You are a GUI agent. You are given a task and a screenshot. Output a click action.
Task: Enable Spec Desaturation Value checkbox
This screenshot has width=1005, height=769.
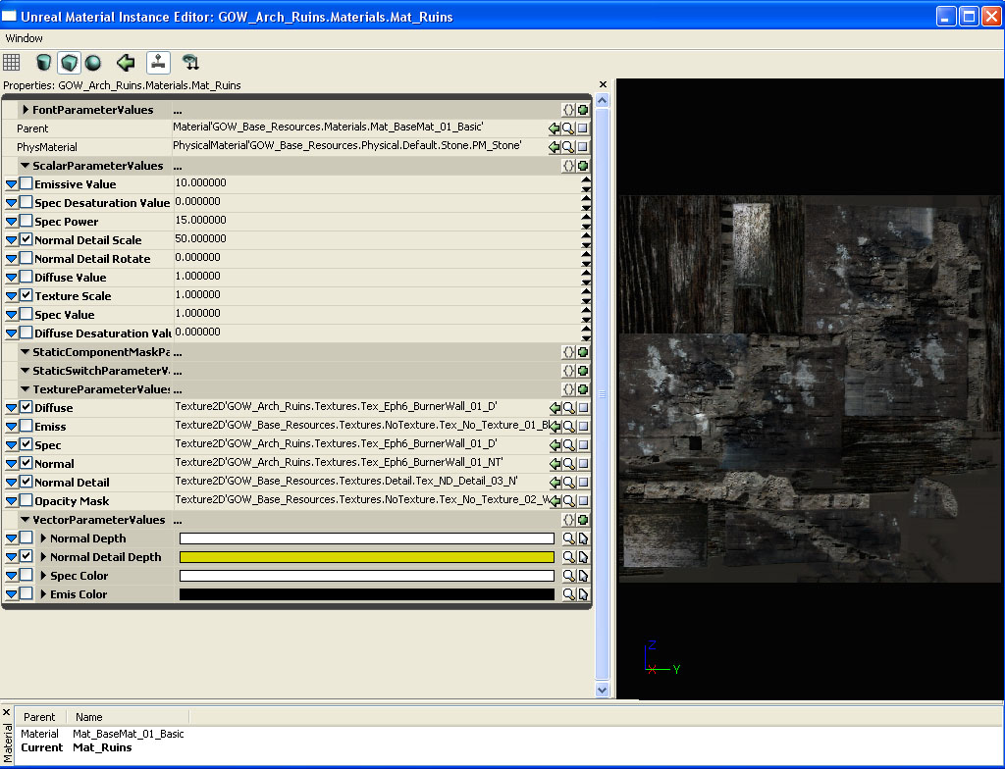click(x=26, y=202)
